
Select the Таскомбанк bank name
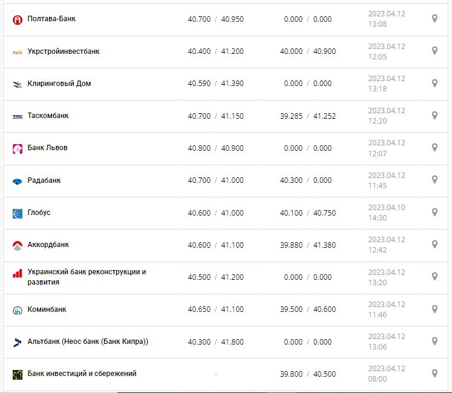(x=48, y=116)
